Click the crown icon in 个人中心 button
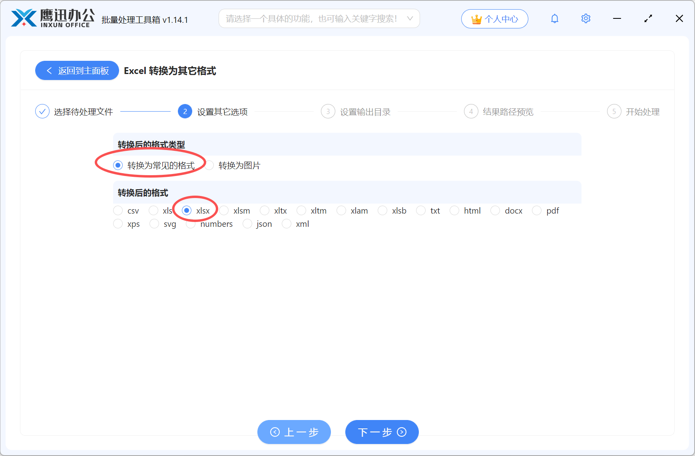This screenshot has width=695, height=456. (x=476, y=18)
